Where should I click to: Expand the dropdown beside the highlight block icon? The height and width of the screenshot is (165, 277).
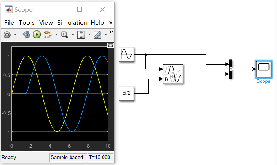coord(56,34)
